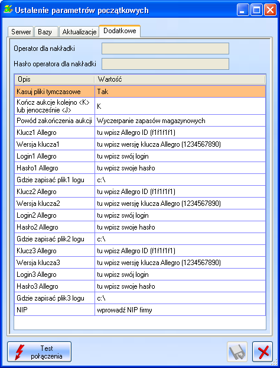The image size is (280, 368).
Task: Click the Operator dla nakładki input field
Action: point(165,49)
